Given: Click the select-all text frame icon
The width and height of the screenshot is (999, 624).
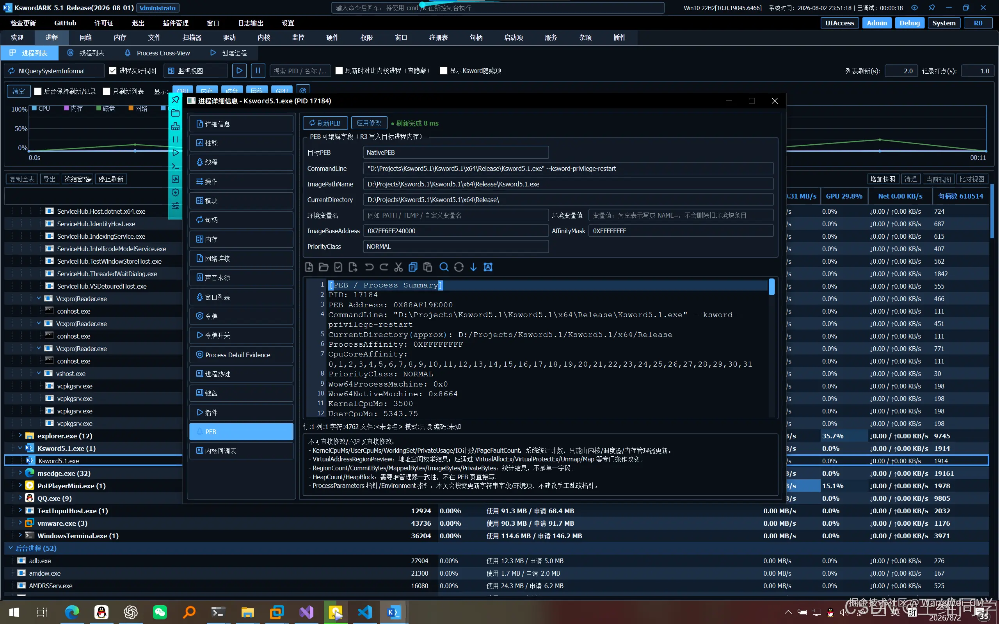Looking at the screenshot, I should coord(488,267).
